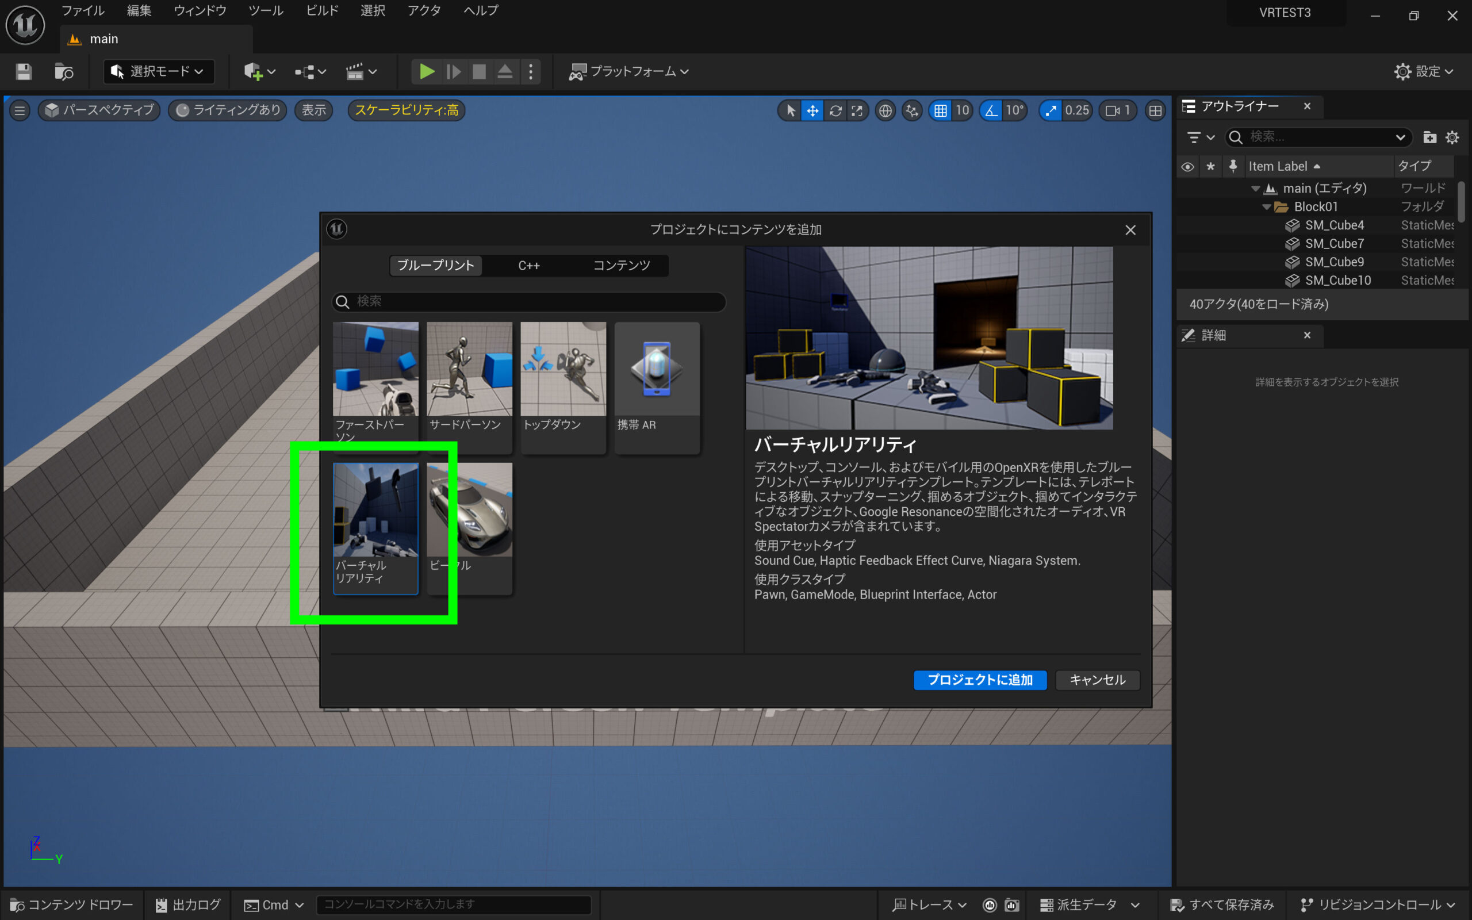
Task: Collapse the Block01 folder in the Outliner
Action: [1266, 207]
